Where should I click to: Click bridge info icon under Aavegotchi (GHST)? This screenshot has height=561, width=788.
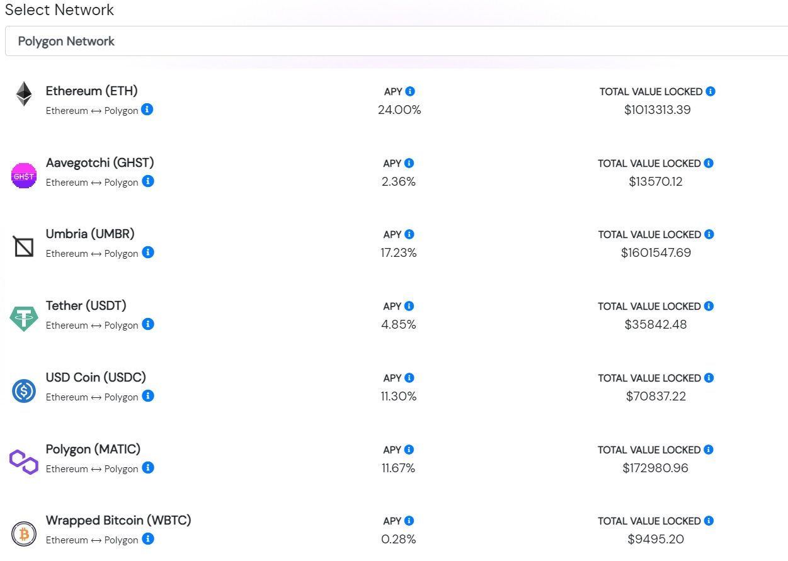click(x=147, y=181)
